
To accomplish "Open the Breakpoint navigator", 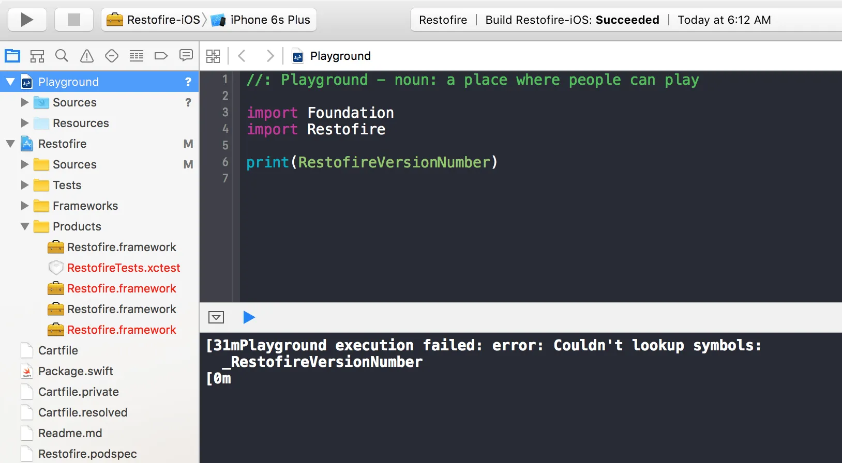I will click(161, 56).
